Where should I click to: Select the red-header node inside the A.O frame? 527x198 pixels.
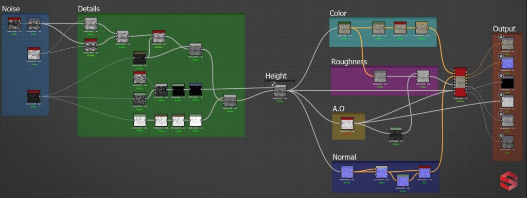click(347, 123)
